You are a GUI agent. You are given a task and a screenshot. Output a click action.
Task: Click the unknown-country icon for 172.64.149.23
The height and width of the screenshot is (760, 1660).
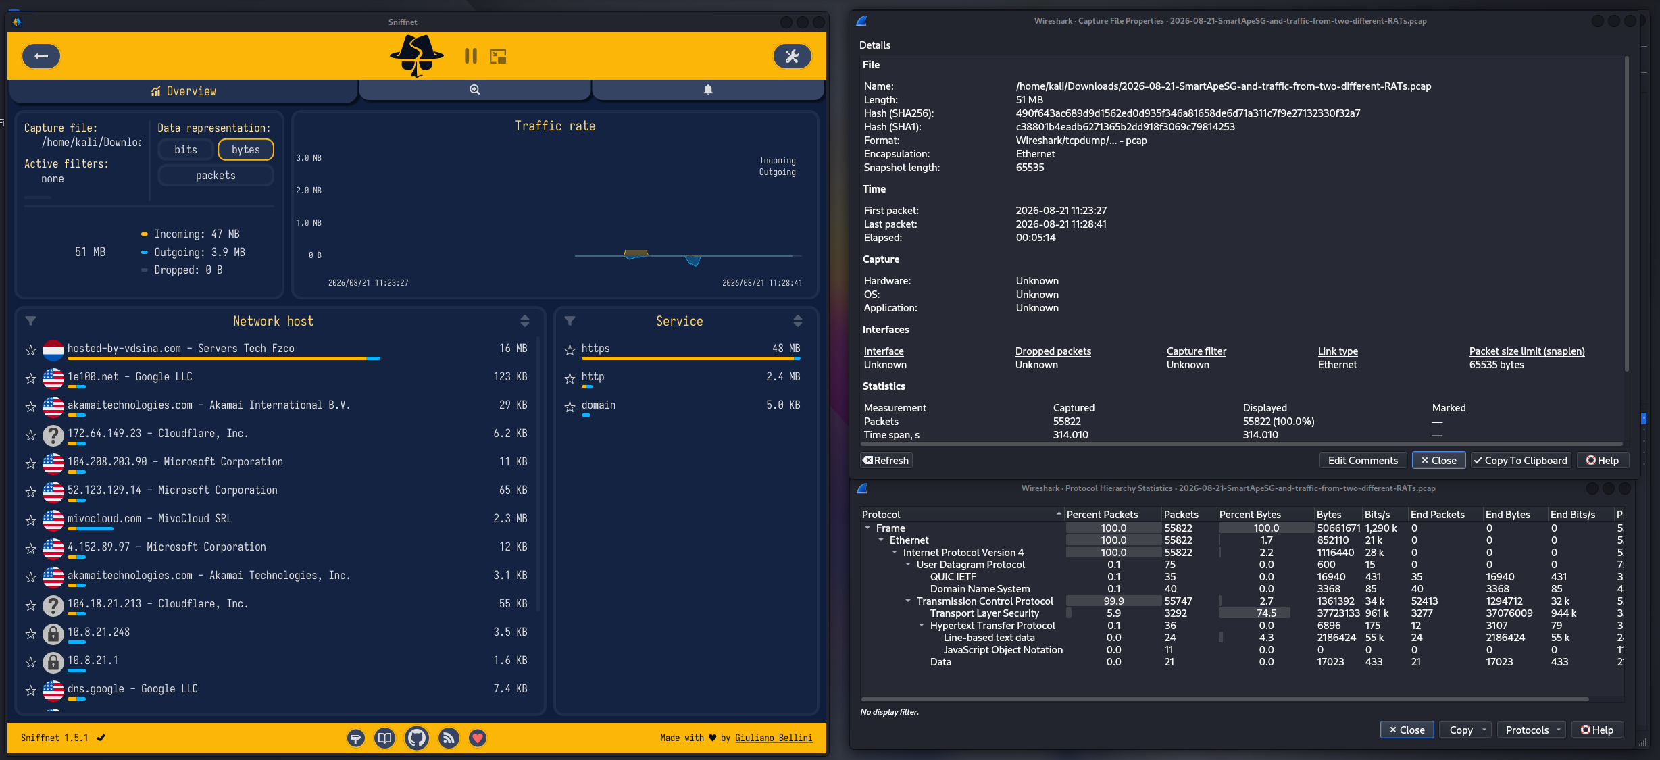coord(53,435)
